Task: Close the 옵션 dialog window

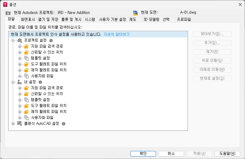Action: [240, 4]
